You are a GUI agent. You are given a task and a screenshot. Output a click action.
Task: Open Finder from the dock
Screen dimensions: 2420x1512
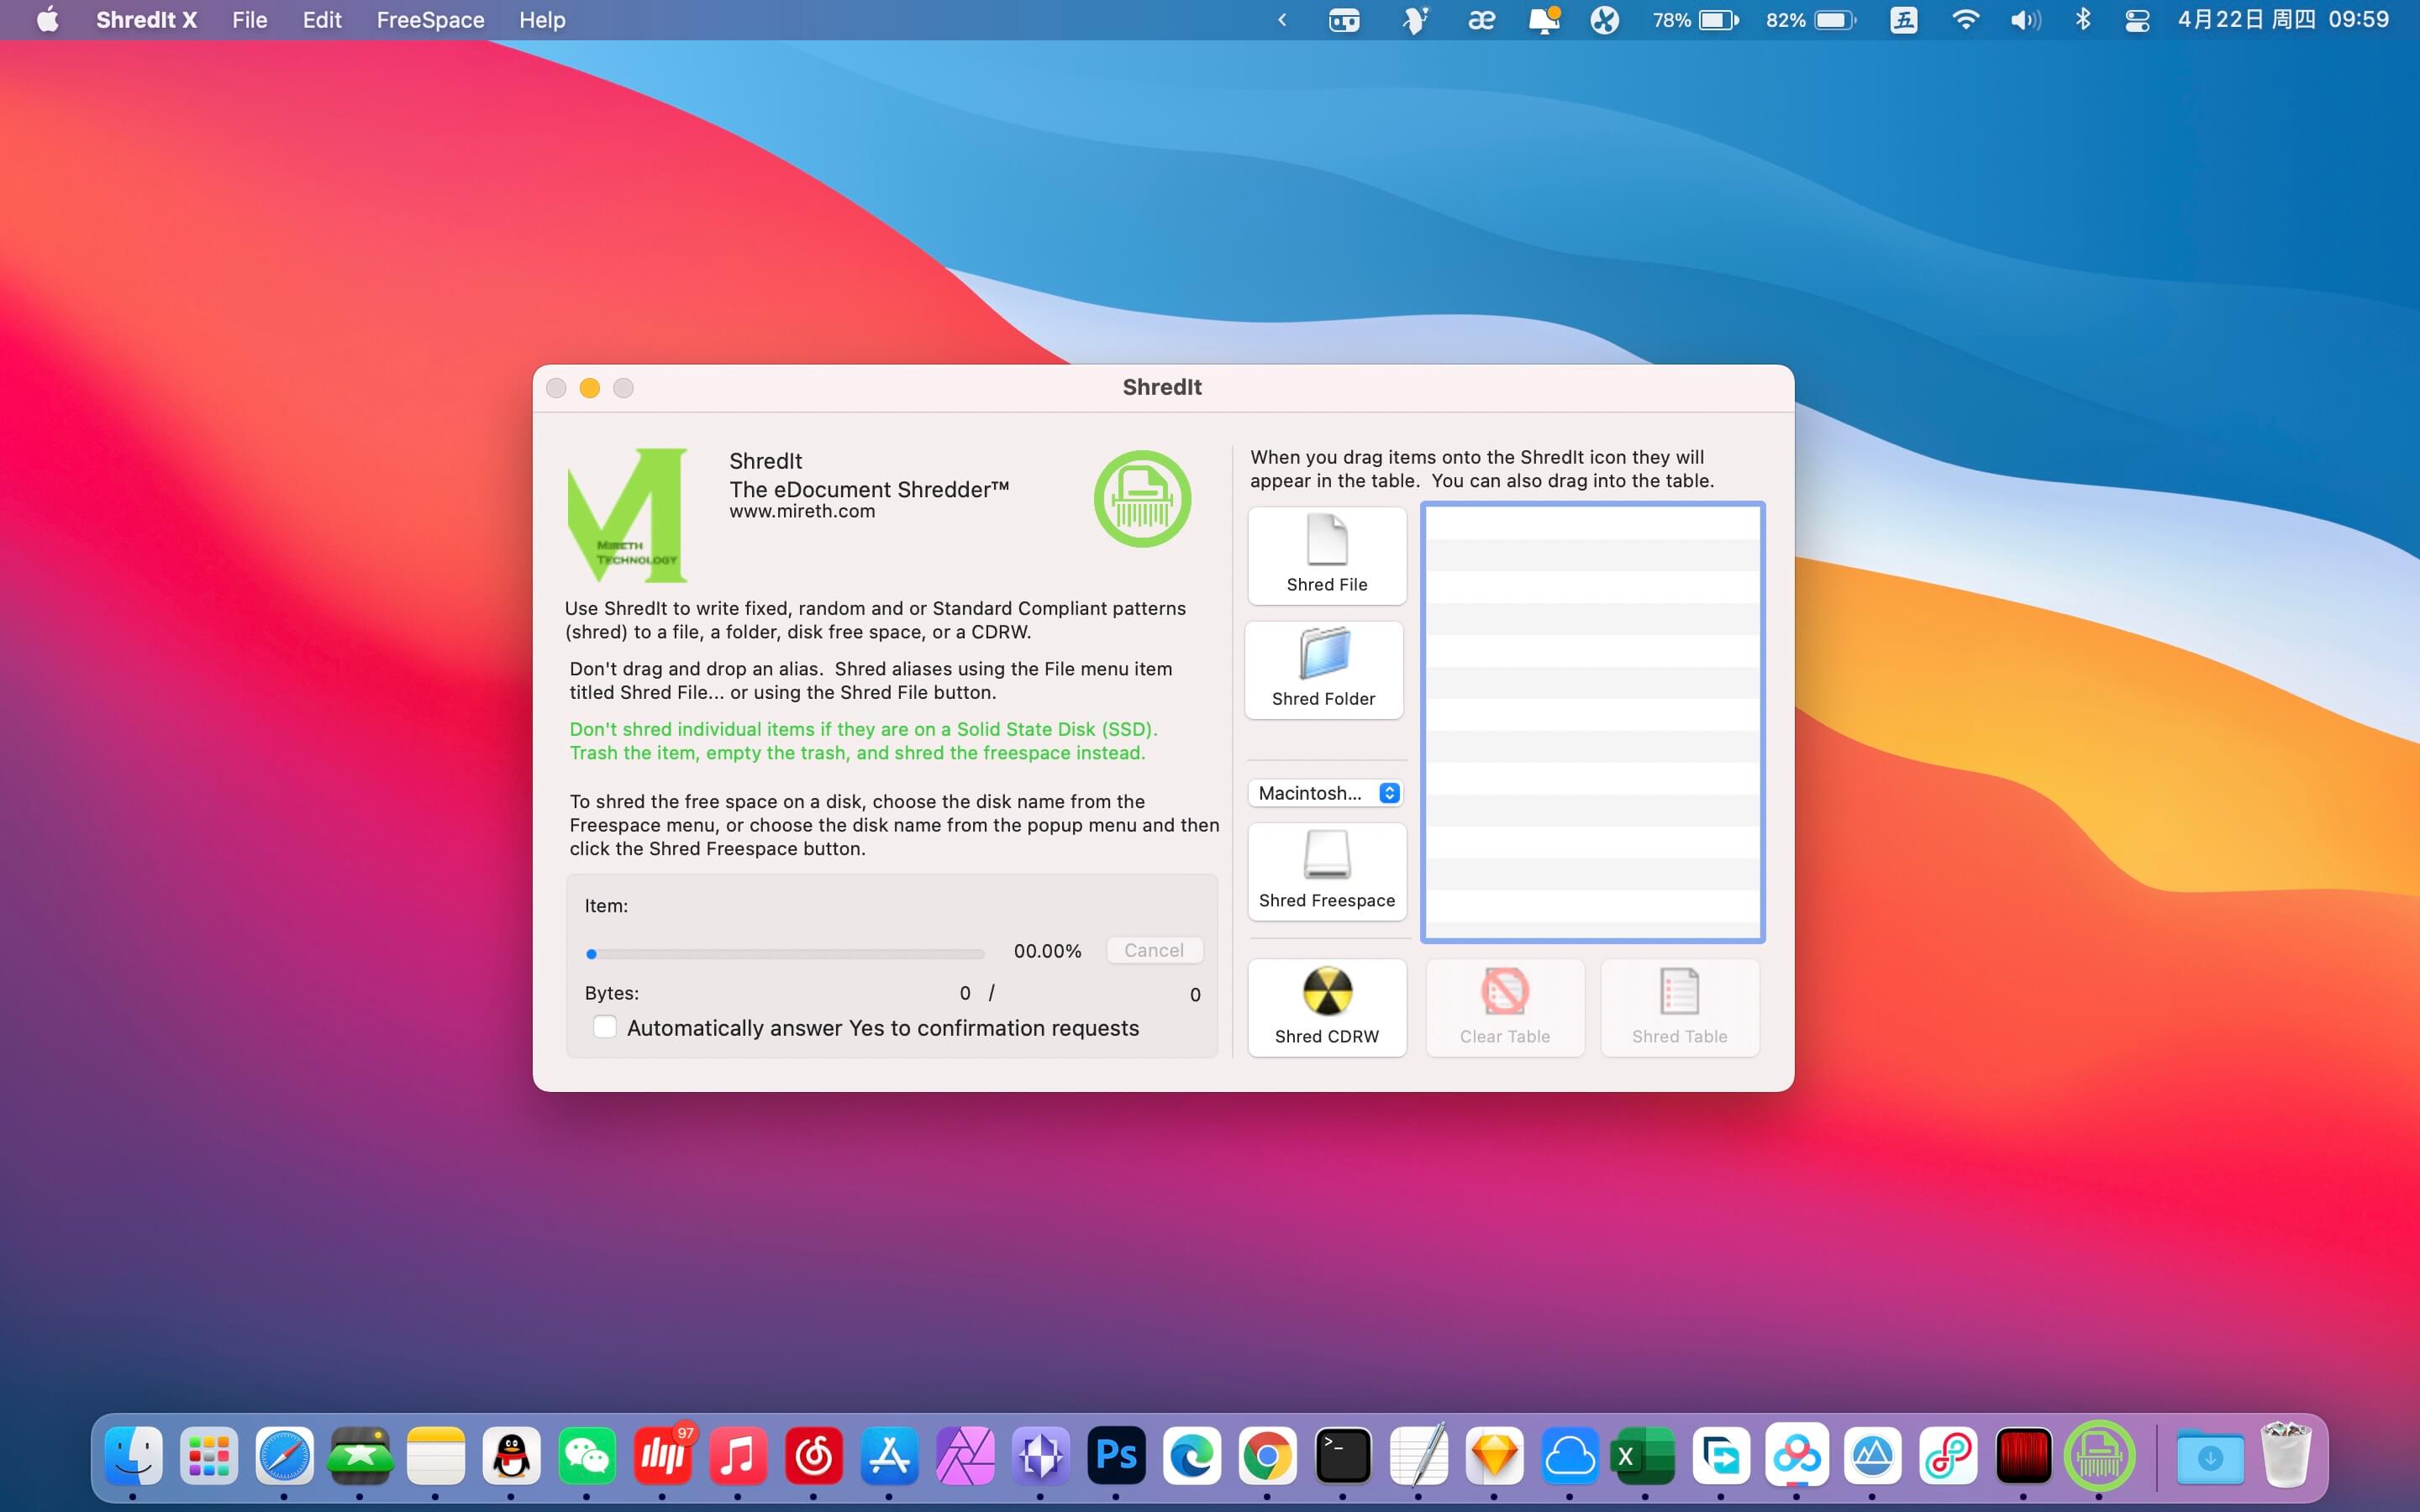click(133, 1455)
